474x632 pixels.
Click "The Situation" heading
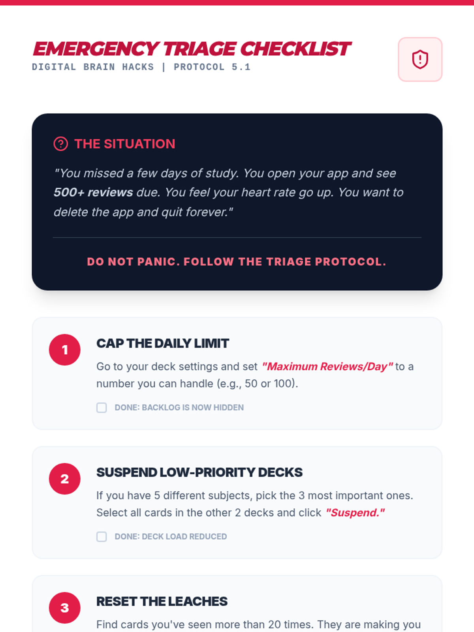[124, 144]
